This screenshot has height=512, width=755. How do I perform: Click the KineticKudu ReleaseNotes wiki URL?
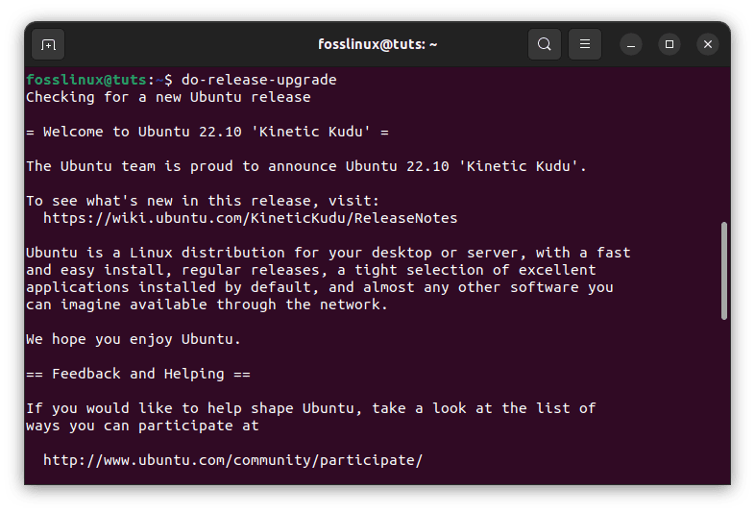(251, 218)
